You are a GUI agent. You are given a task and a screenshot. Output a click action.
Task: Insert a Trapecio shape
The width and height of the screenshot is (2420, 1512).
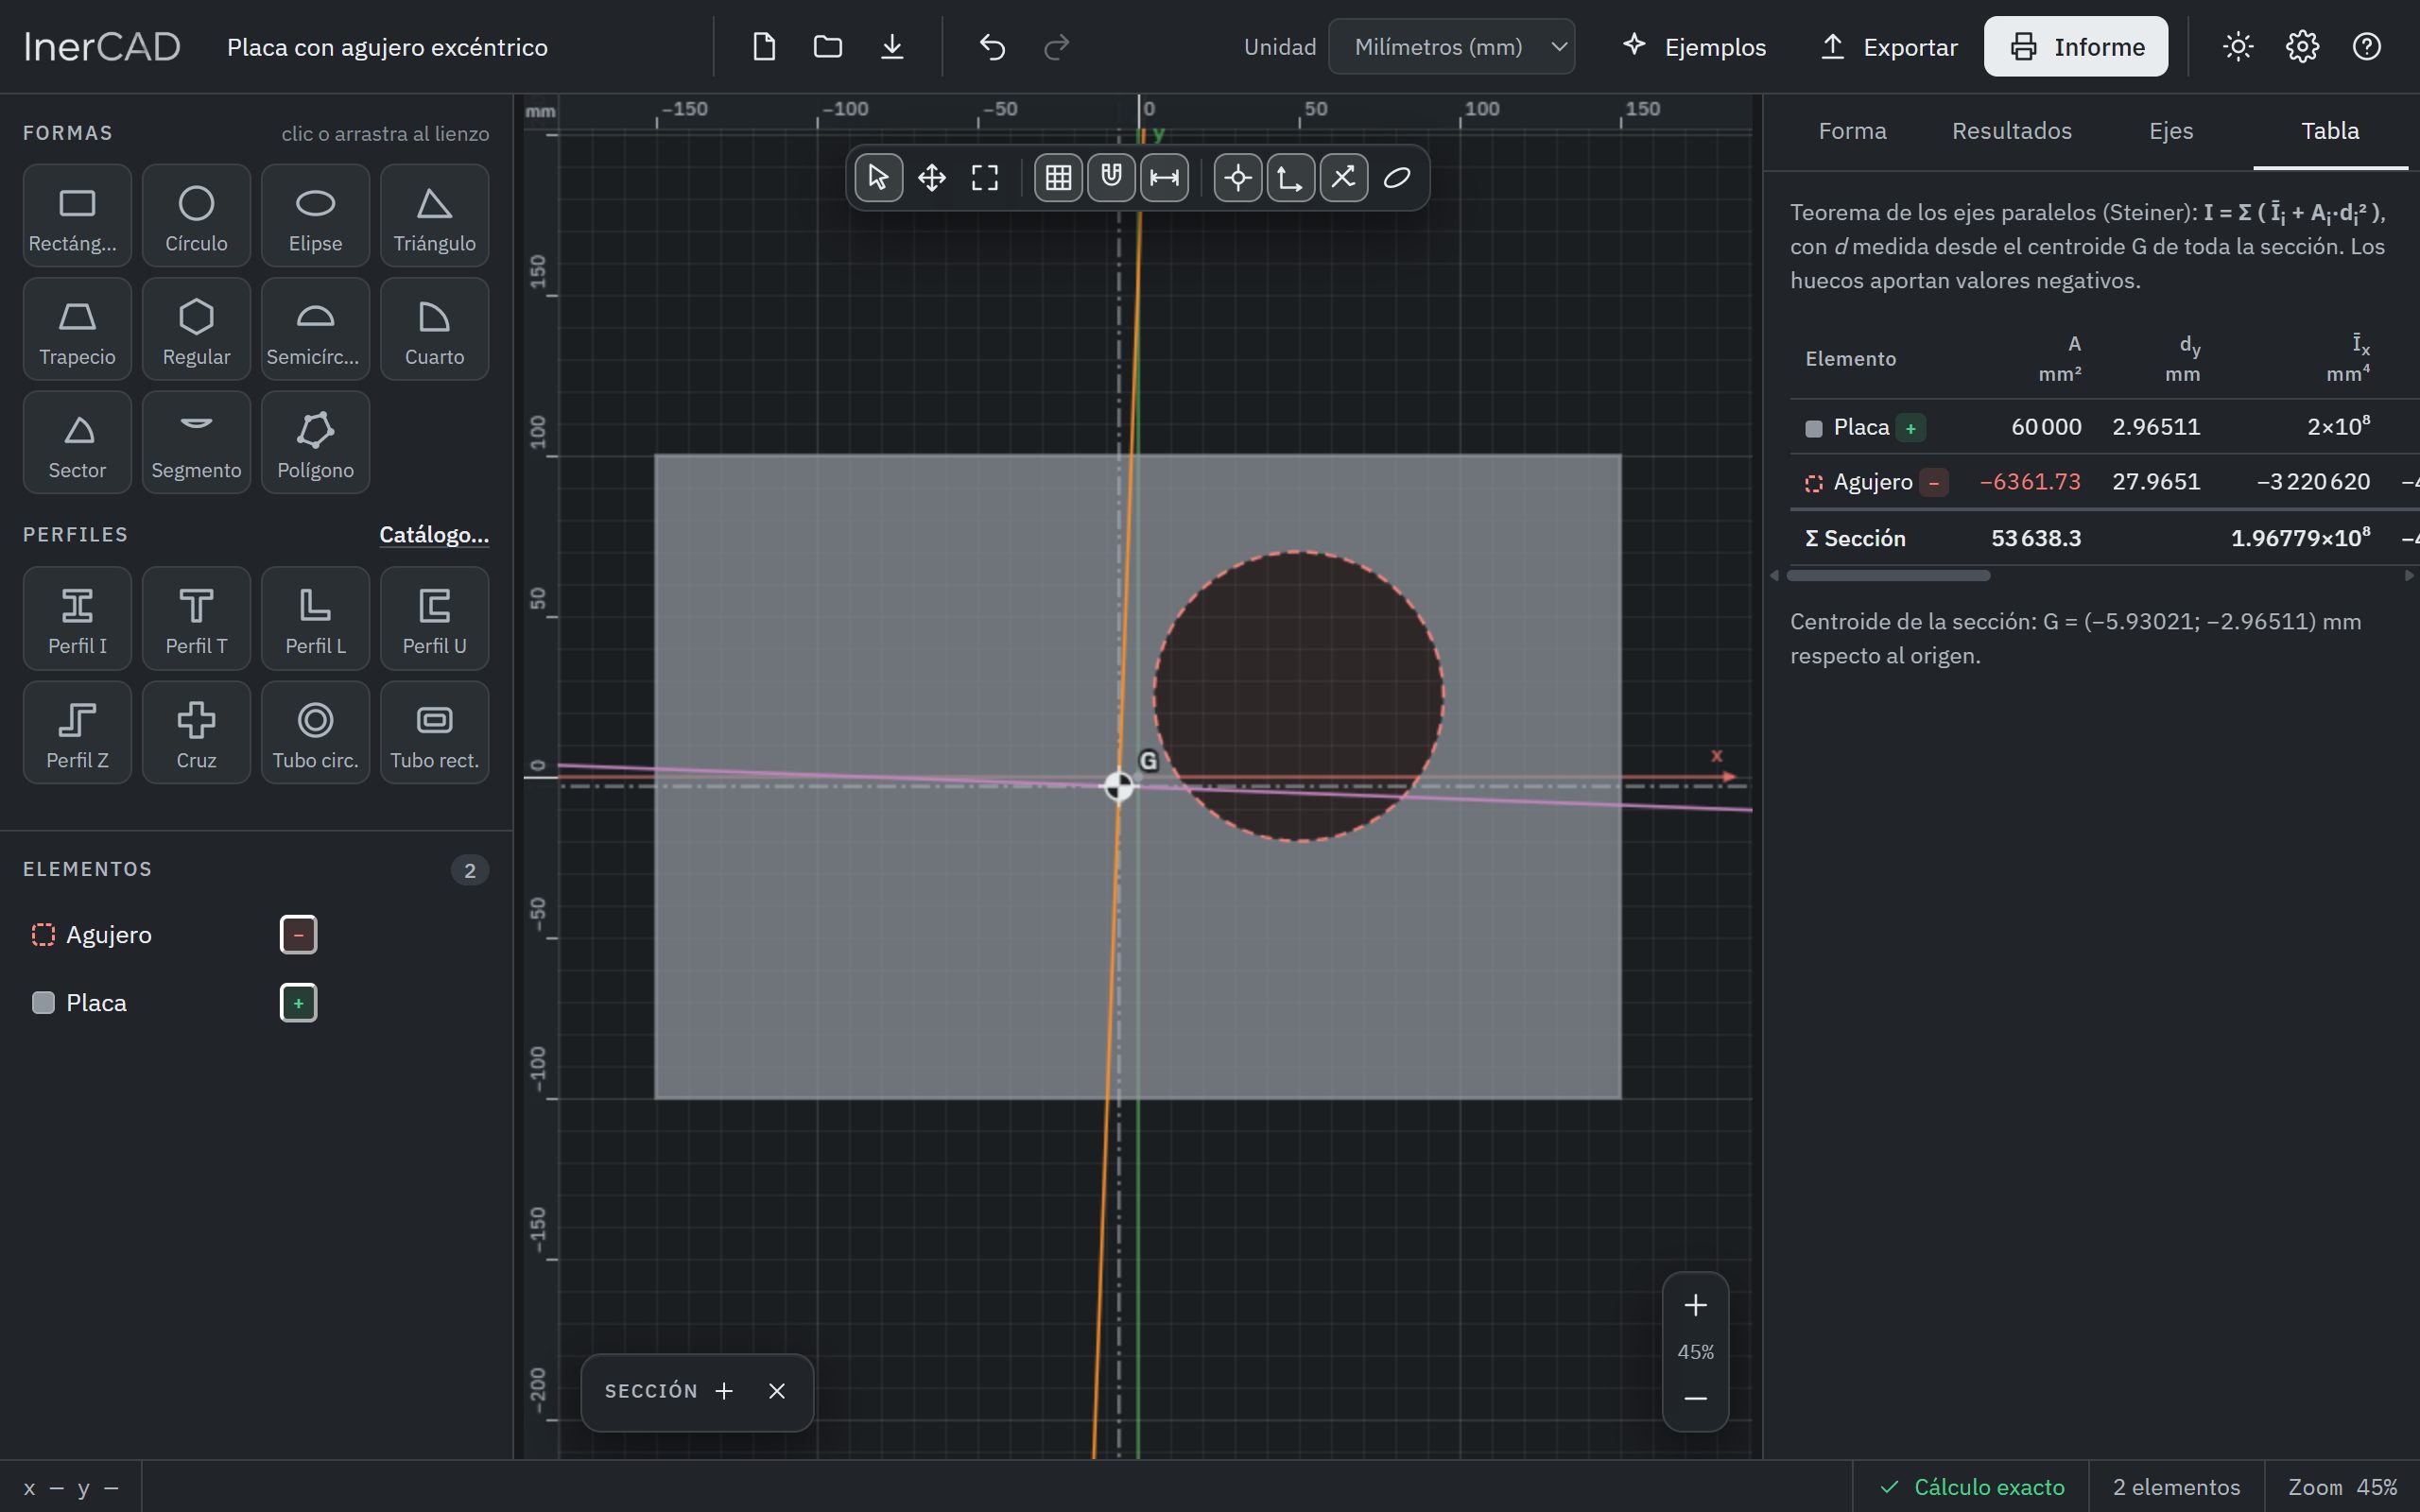click(77, 329)
